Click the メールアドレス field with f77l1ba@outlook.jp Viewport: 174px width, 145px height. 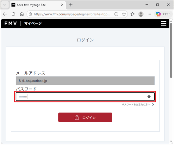85,81
